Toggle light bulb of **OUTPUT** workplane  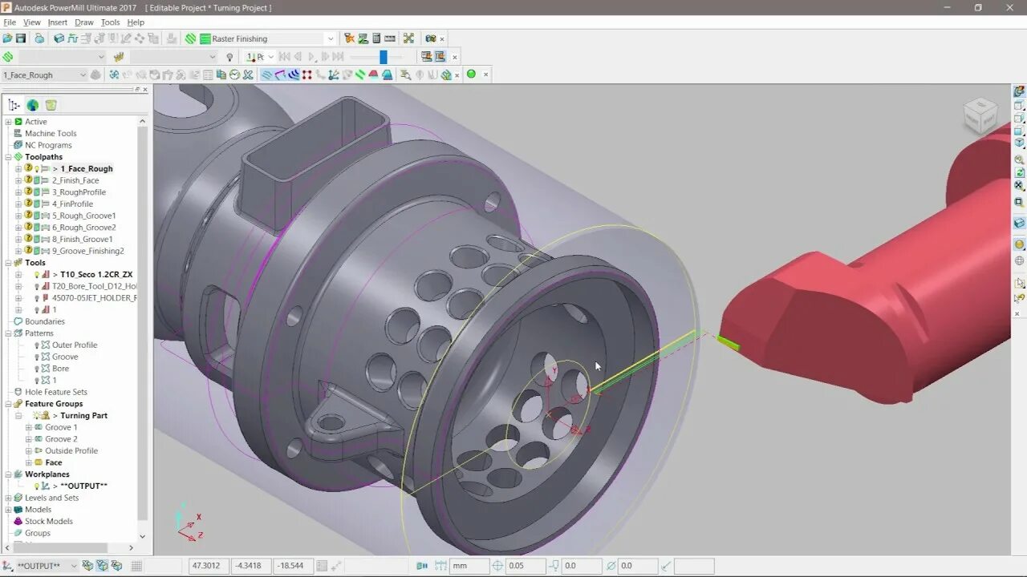(37, 486)
